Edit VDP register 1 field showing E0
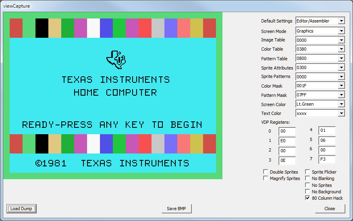Screen dimensions: 353x221 tap(287, 141)
